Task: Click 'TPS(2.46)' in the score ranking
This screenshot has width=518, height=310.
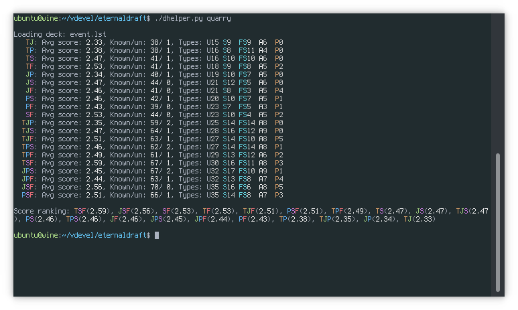Action: point(84,219)
